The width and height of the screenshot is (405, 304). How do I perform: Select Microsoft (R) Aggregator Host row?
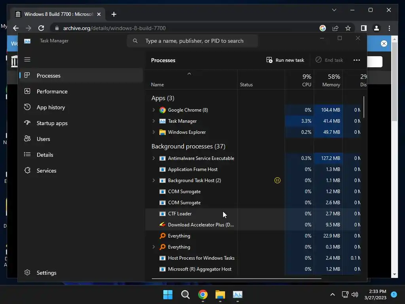pyautogui.click(x=253, y=269)
